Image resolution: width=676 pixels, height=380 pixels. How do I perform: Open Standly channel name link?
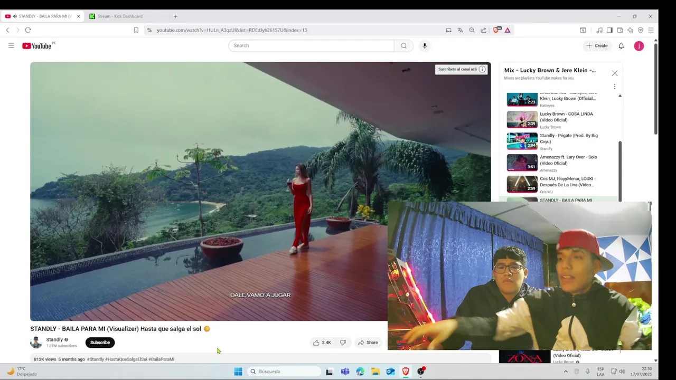coord(54,340)
